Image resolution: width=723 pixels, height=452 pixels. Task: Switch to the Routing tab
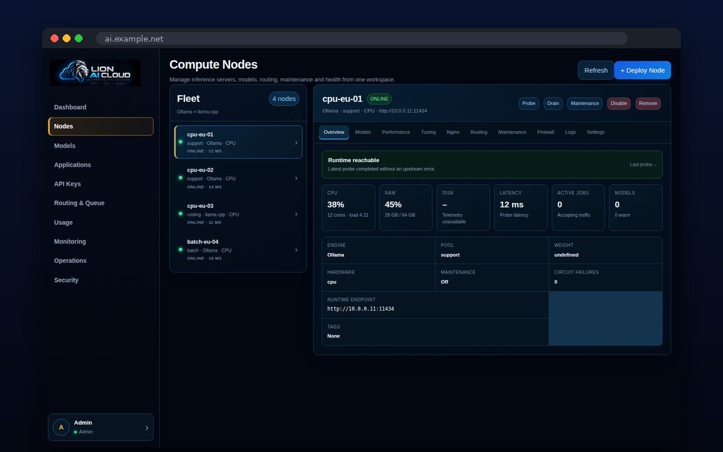479,132
